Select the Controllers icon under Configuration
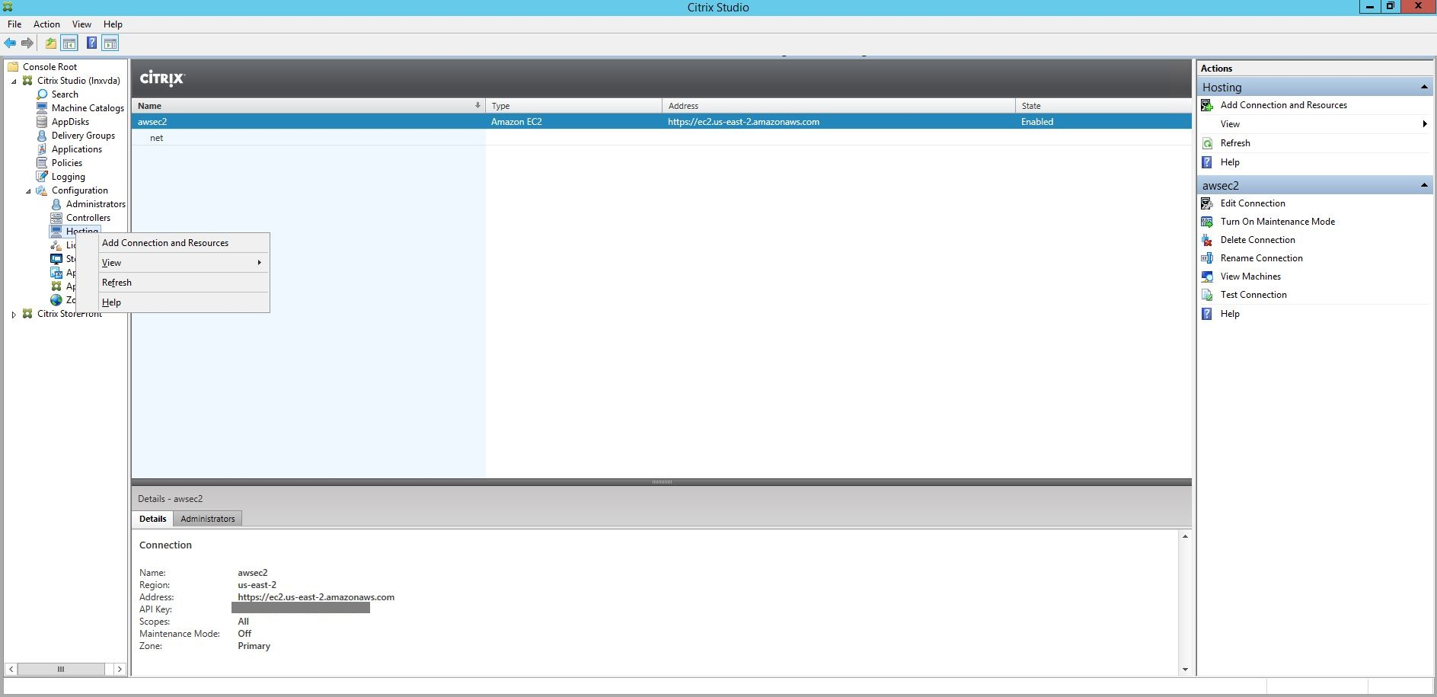Image resolution: width=1437 pixels, height=697 pixels. point(56,218)
